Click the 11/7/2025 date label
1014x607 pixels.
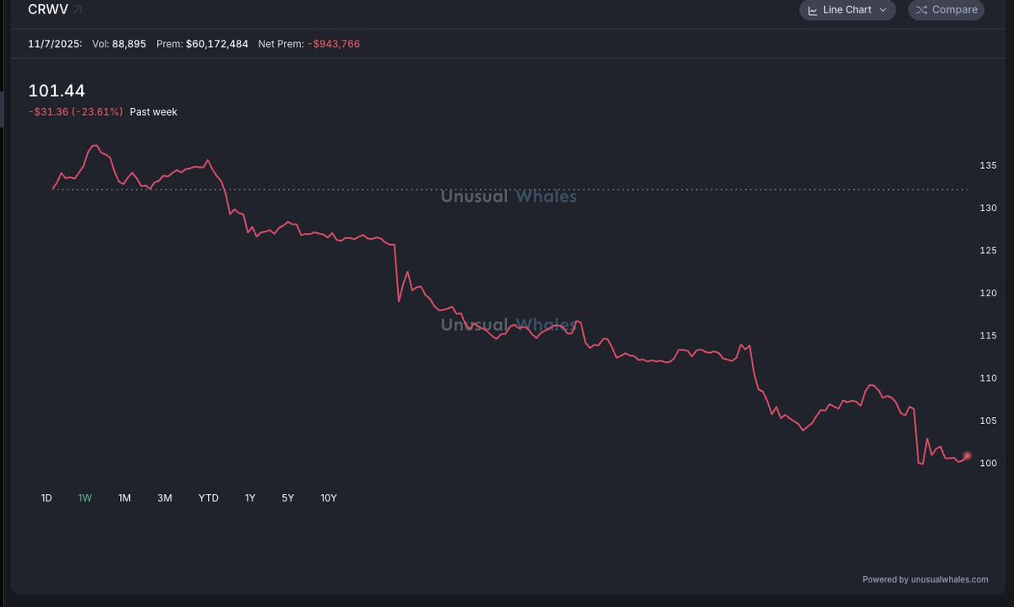[x=55, y=44]
